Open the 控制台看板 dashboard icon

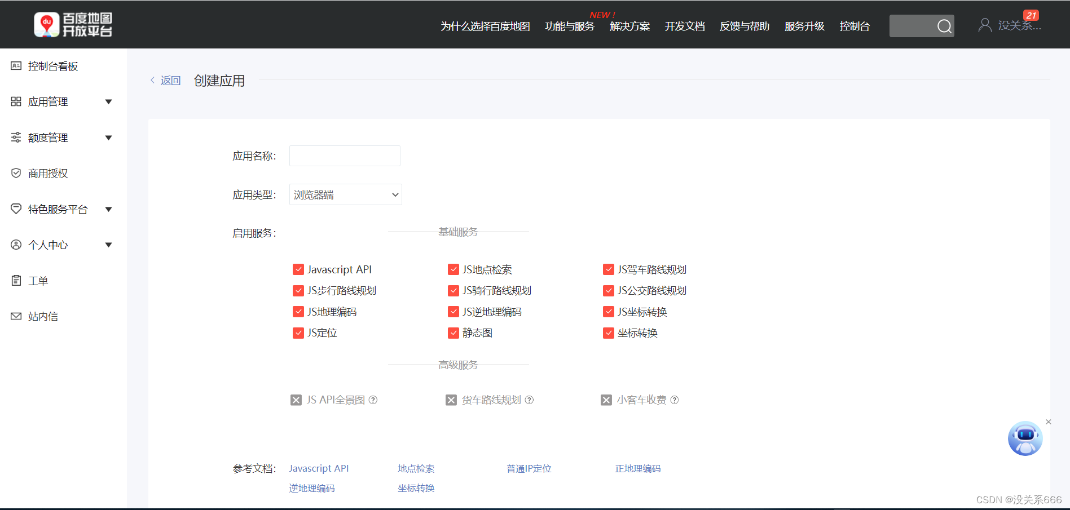pyautogui.click(x=16, y=65)
